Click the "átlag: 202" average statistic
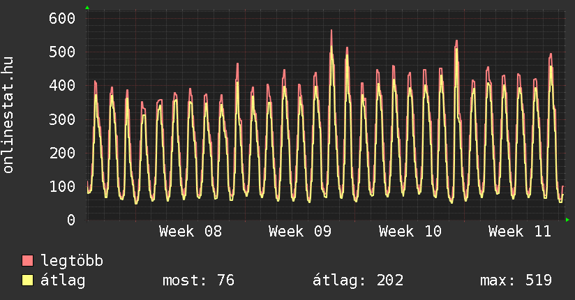The height and width of the screenshot is (300, 575). [358, 280]
